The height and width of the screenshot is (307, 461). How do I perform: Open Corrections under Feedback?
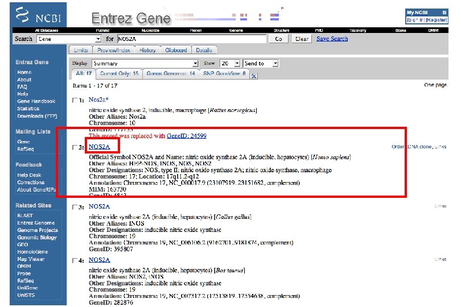click(x=31, y=182)
